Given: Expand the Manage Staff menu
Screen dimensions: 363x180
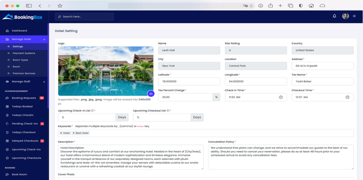Looking at the screenshot, I should point(44,82).
